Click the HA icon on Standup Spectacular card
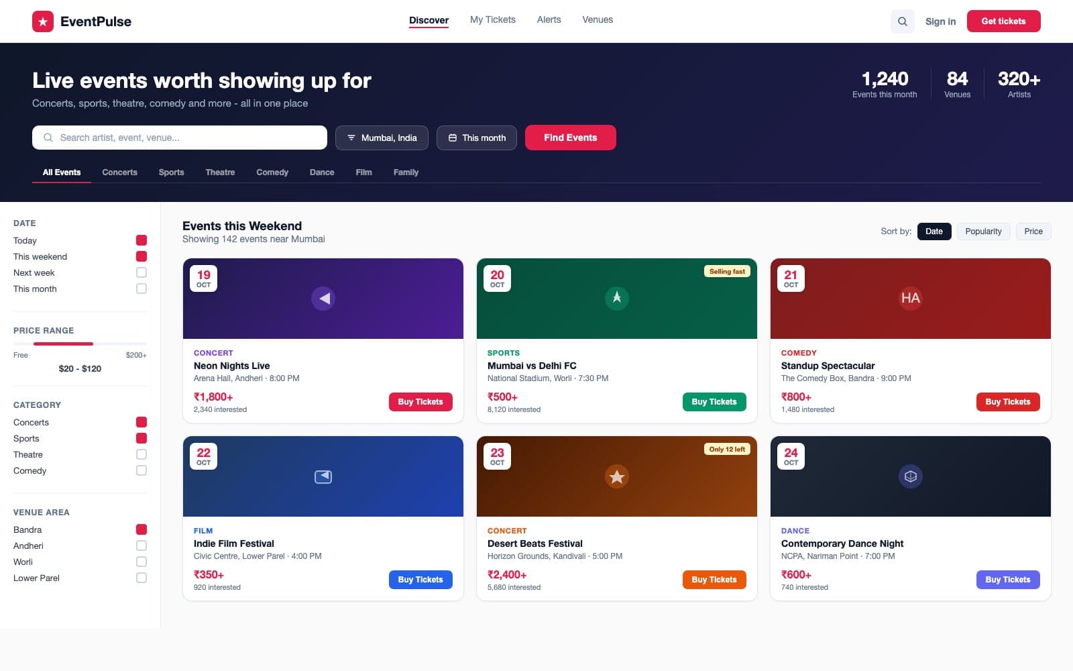This screenshot has height=671, width=1073. pos(911,298)
